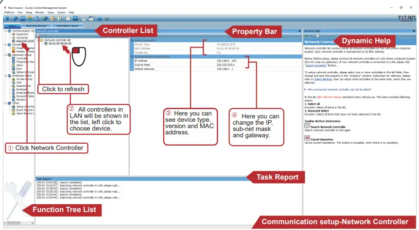This screenshot has height=230, width=419.
Task: Open the Query menu
Action: (51, 13)
